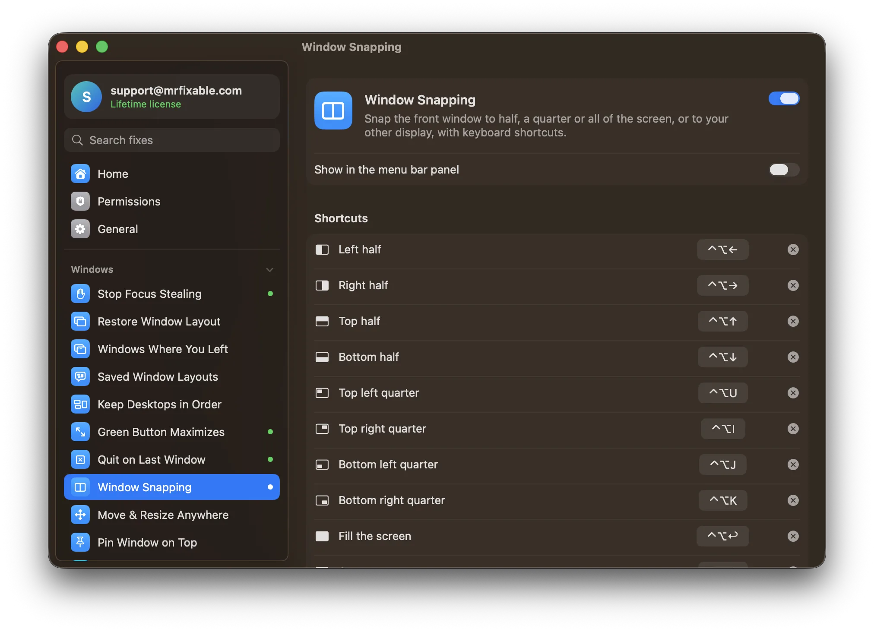Focus the Search fixes field
The width and height of the screenshot is (874, 632).
[171, 140]
